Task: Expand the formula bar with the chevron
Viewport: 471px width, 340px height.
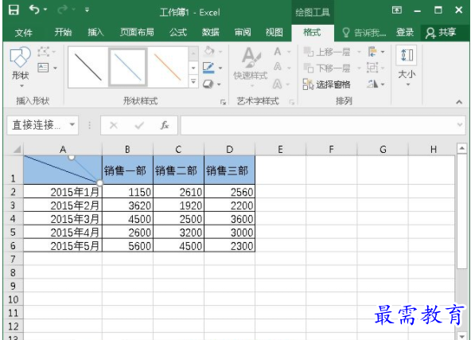Action: click(x=460, y=124)
